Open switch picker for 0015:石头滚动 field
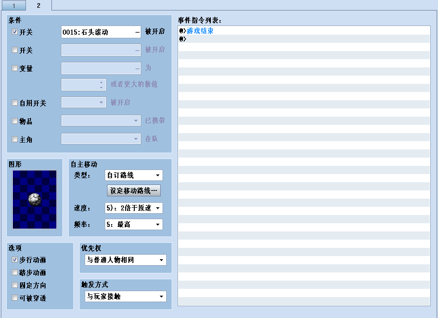This screenshot has width=438, height=318. [x=101, y=32]
